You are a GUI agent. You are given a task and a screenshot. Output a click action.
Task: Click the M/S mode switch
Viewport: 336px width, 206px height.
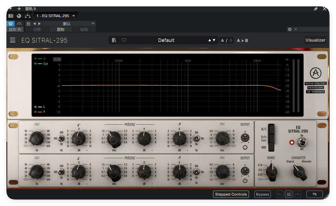point(271,129)
